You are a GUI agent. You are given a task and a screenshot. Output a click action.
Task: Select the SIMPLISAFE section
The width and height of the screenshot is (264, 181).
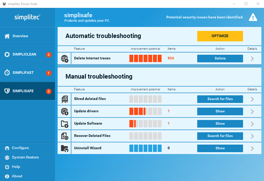(x=27, y=91)
